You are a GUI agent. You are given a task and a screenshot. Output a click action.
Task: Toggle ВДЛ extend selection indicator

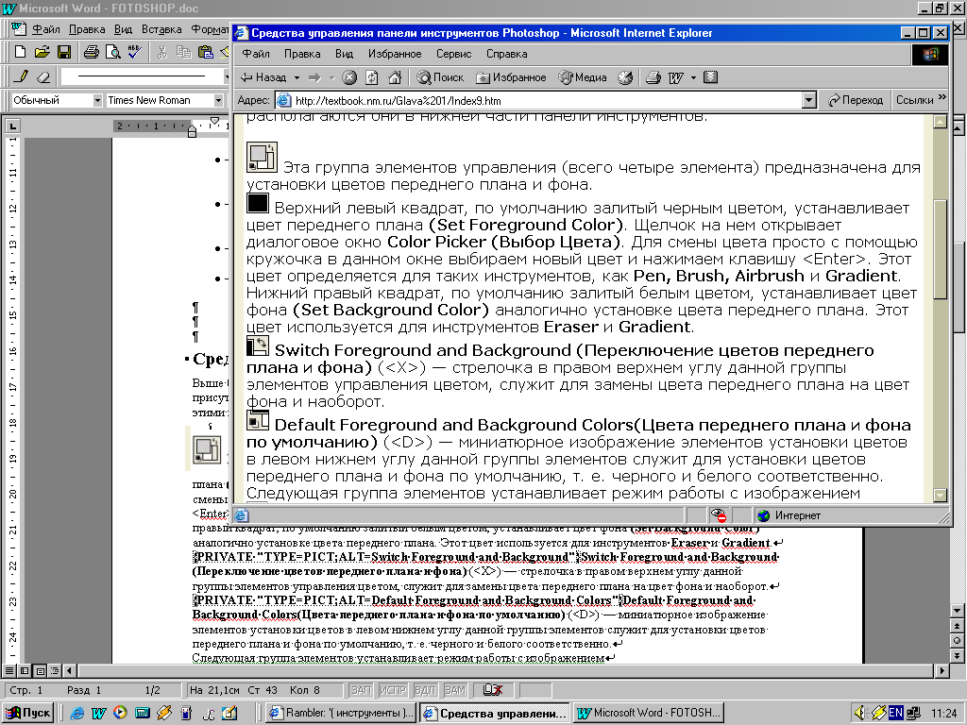(x=425, y=690)
